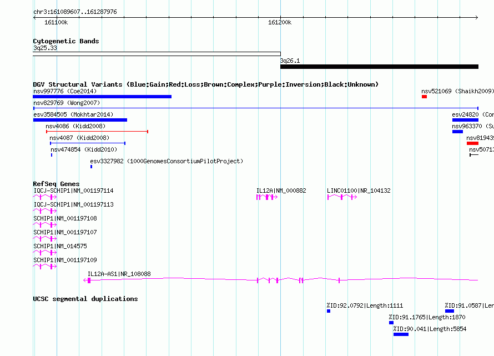Viewport: 494px width, 356px height.
Task: Click the Cytogenetic Bands track title
Action: click(x=66, y=41)
